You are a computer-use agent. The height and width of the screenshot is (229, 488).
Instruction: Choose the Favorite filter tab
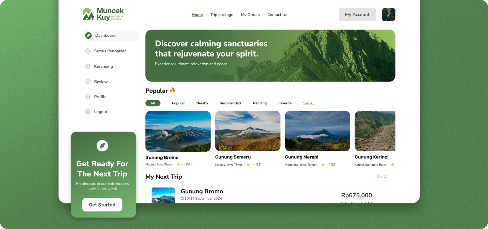[x=285, y=103]
